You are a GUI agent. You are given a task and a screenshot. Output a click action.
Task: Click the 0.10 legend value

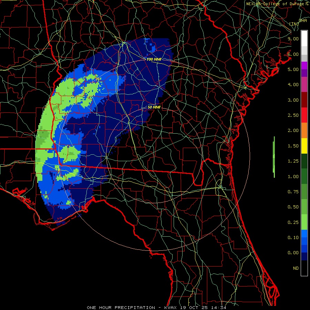[293, 238]
